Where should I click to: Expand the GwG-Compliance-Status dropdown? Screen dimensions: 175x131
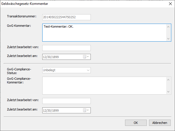pos(88,70)
